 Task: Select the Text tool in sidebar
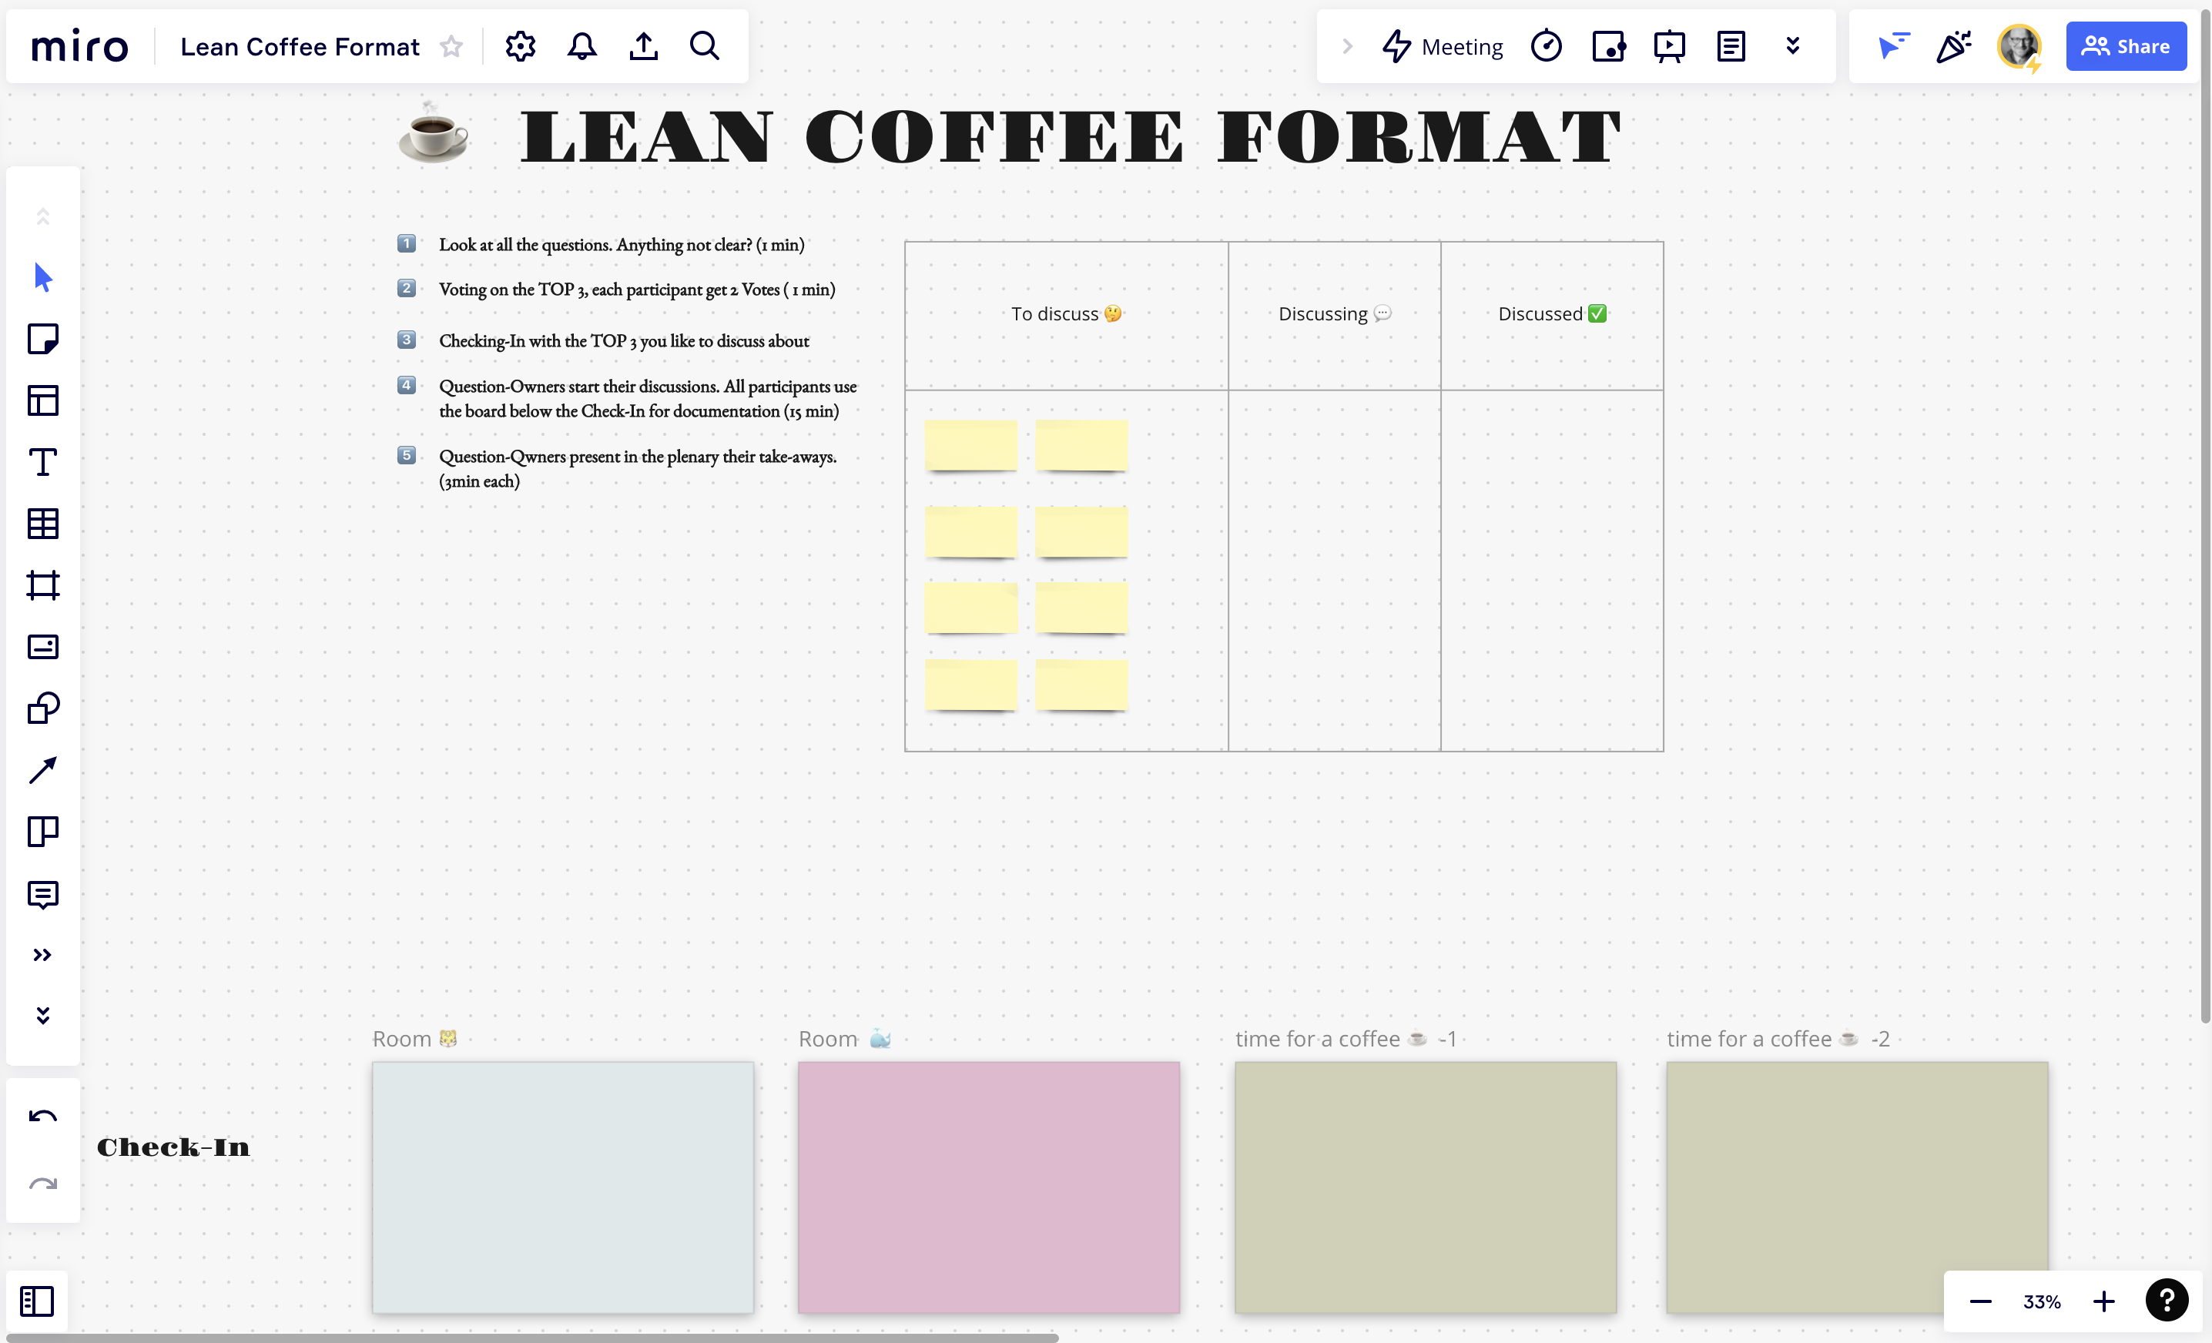pyautogui.click(x=42, y=462)
